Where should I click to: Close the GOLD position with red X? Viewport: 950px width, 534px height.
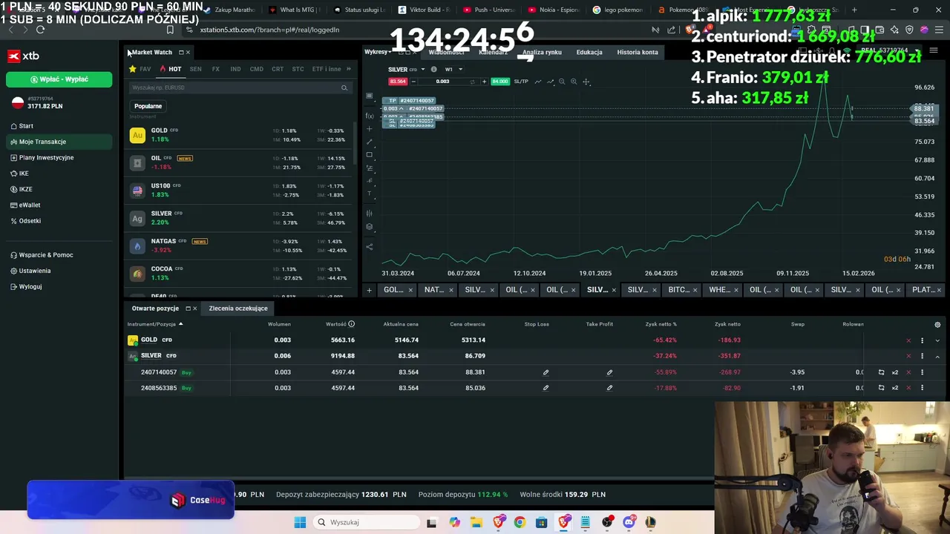908,340
